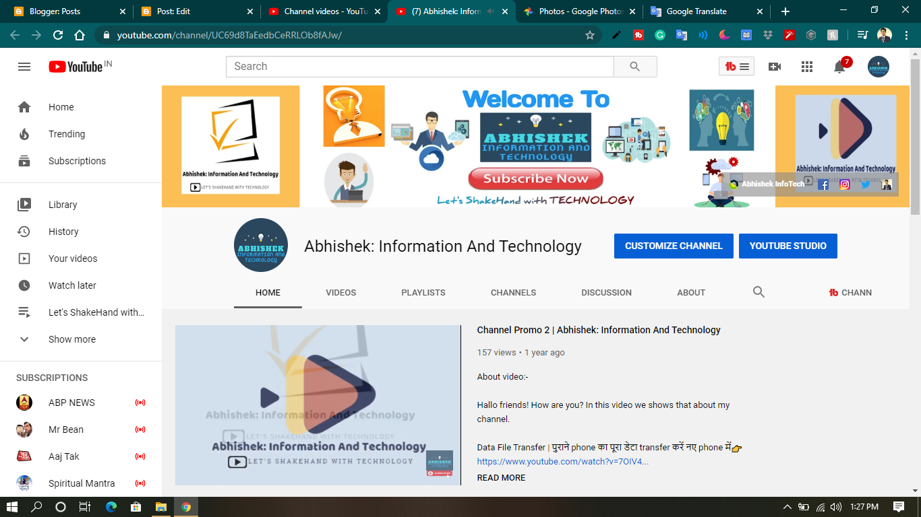The width and height of the screenshot is (921, 517).
Task: Click the CUSTOMIZE CHANNEL button
Action: point(674,246)
